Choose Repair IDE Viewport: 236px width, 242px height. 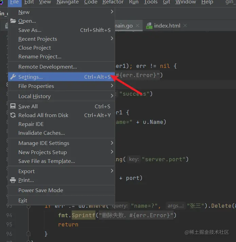click(x=61, y=124)
